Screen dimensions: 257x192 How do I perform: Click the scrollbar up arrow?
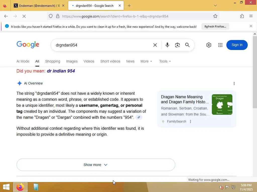point(255,34)
